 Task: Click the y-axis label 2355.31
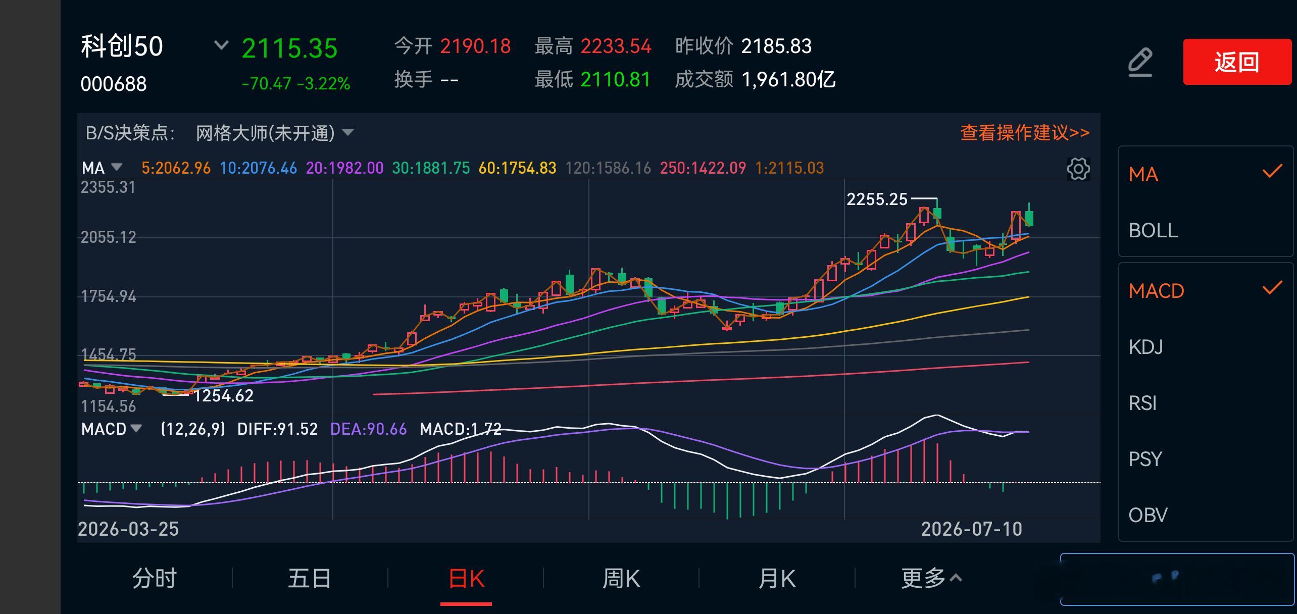point(108,187)
